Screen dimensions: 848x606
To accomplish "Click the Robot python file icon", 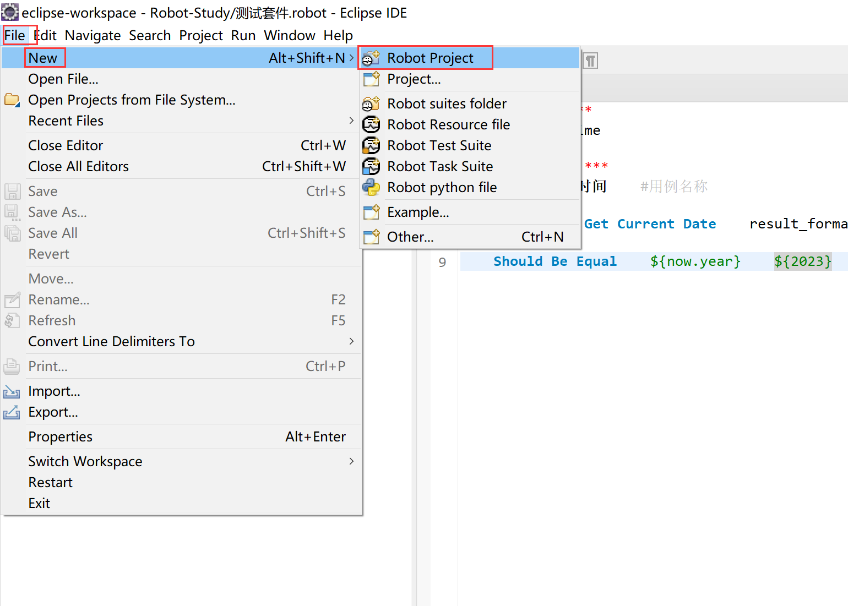I will [x=371, y=187].
